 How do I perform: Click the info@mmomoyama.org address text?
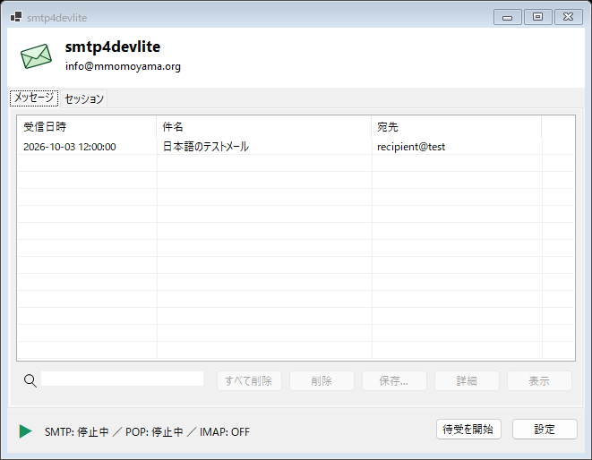123,66
